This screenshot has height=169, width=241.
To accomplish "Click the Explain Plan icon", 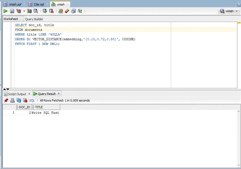I will (x=19, y=11).
